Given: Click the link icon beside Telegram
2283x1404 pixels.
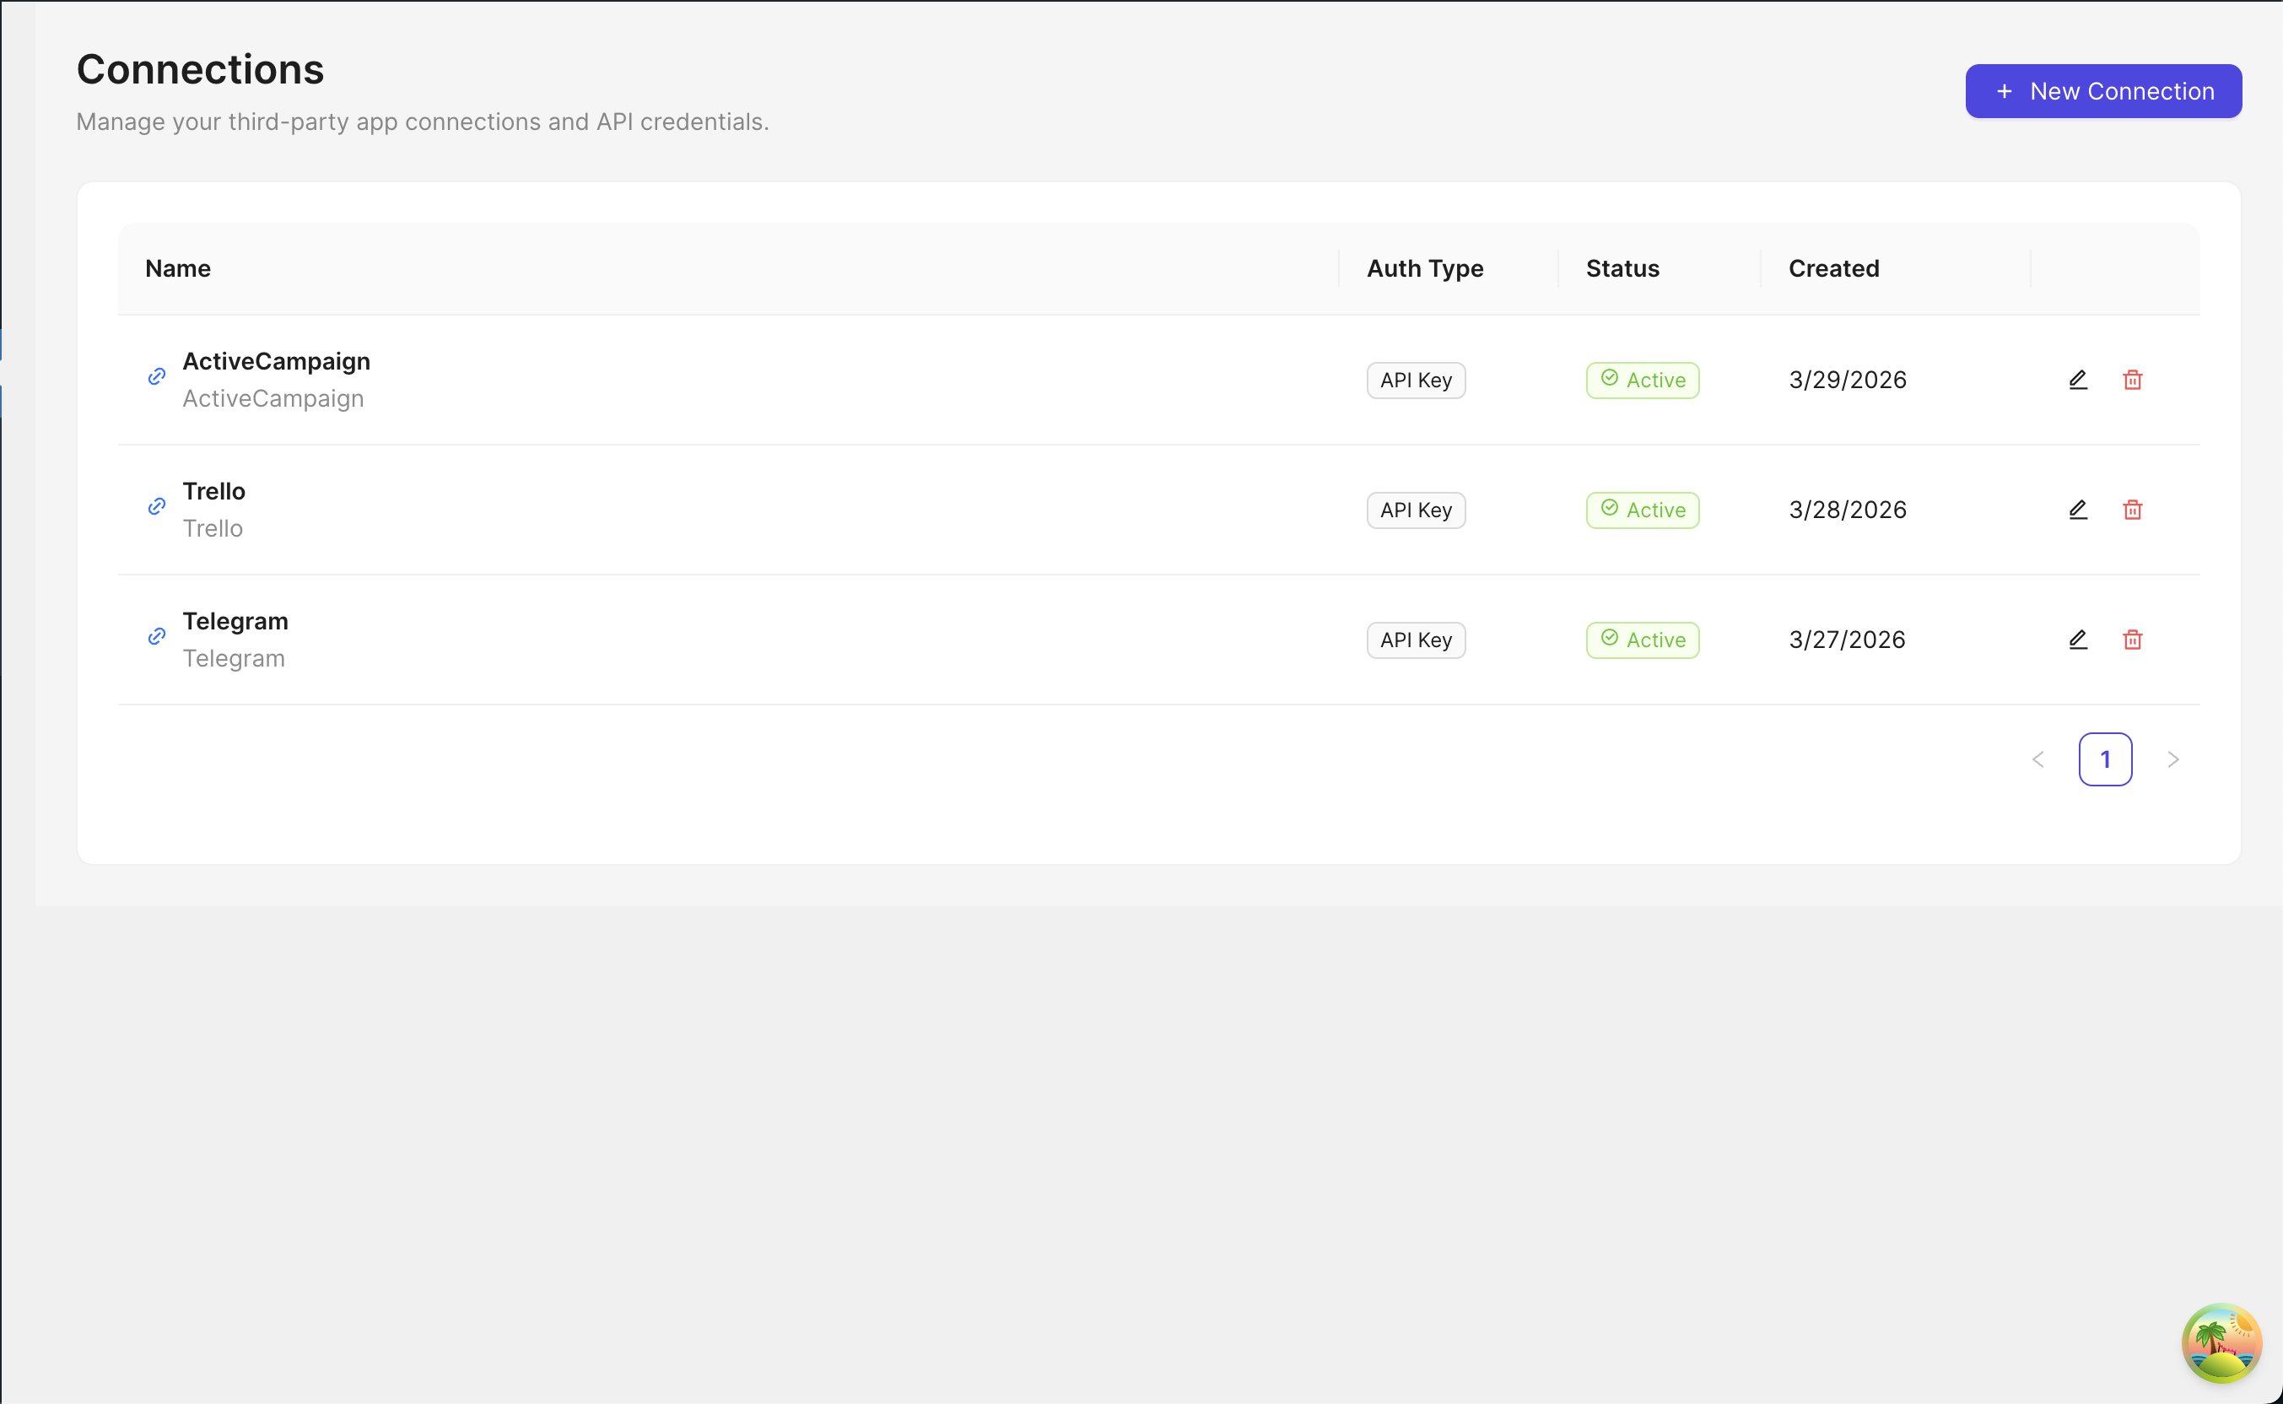Looking at the screenshot, I should click(156, 637).
